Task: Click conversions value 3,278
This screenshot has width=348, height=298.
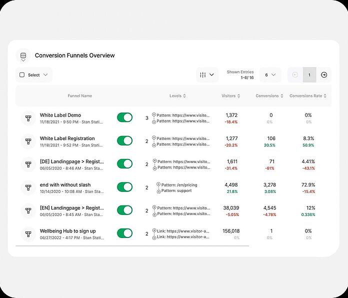Action: point(269,184)
